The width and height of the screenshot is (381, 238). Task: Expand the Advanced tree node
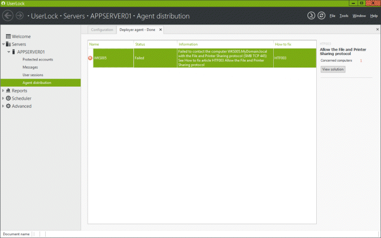point(3,106)
